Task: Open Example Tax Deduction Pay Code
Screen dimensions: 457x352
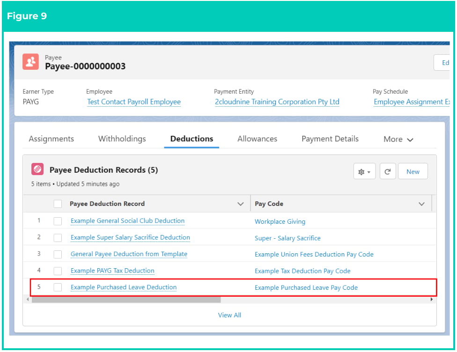Action: coord(302,271)
